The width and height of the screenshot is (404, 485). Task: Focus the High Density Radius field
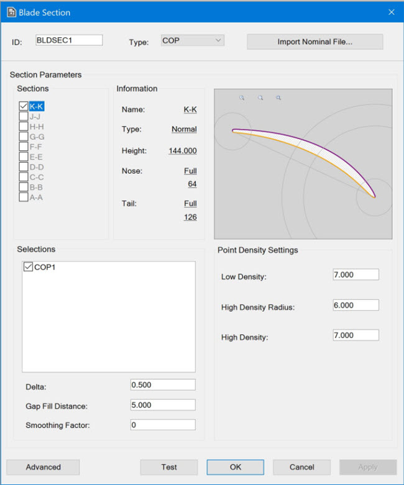(x=356, y=306)
